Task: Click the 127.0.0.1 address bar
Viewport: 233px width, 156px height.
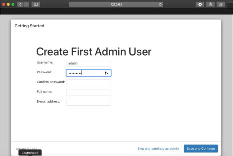Action: 116,4
